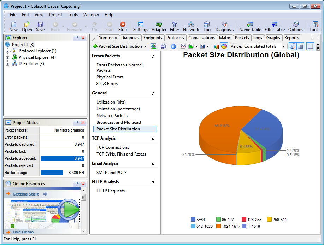Click Online Resources scrollbar down arrow
Screen dimensions: 324x245
pos(84,231)
